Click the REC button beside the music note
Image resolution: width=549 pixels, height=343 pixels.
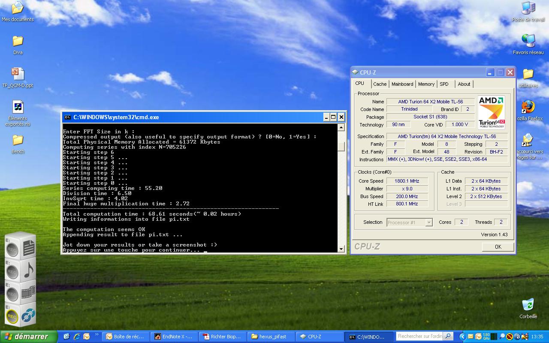(x=12, y=273)
